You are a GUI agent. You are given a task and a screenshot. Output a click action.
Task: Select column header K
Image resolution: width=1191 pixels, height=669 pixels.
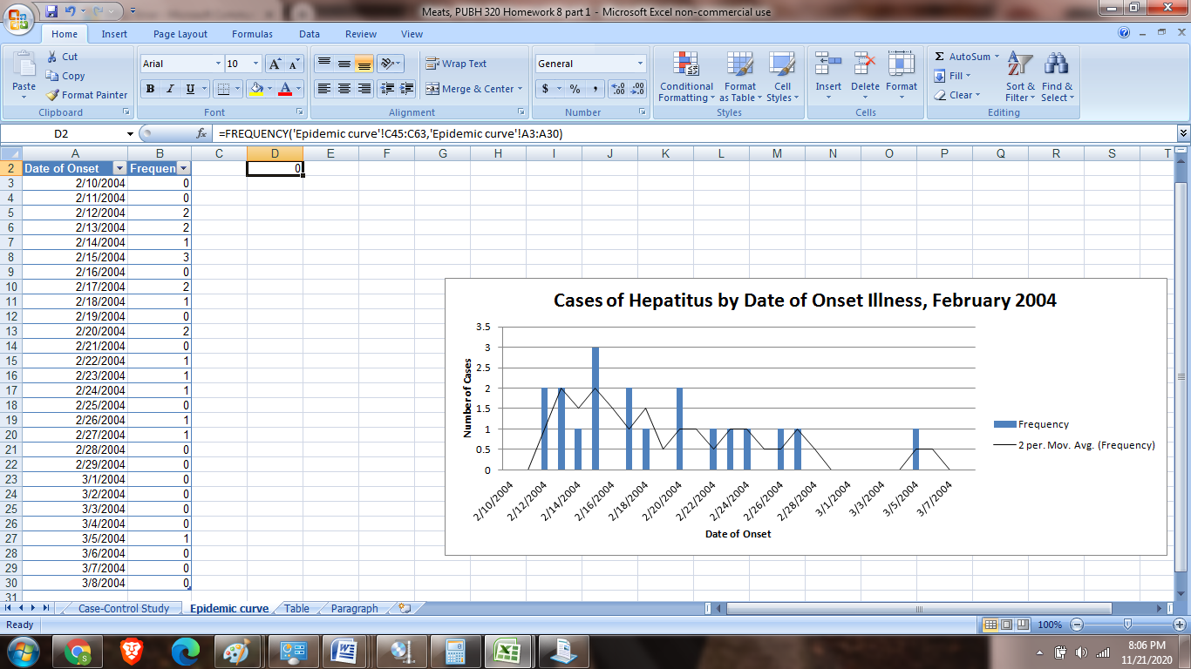[x=665, y=153]
